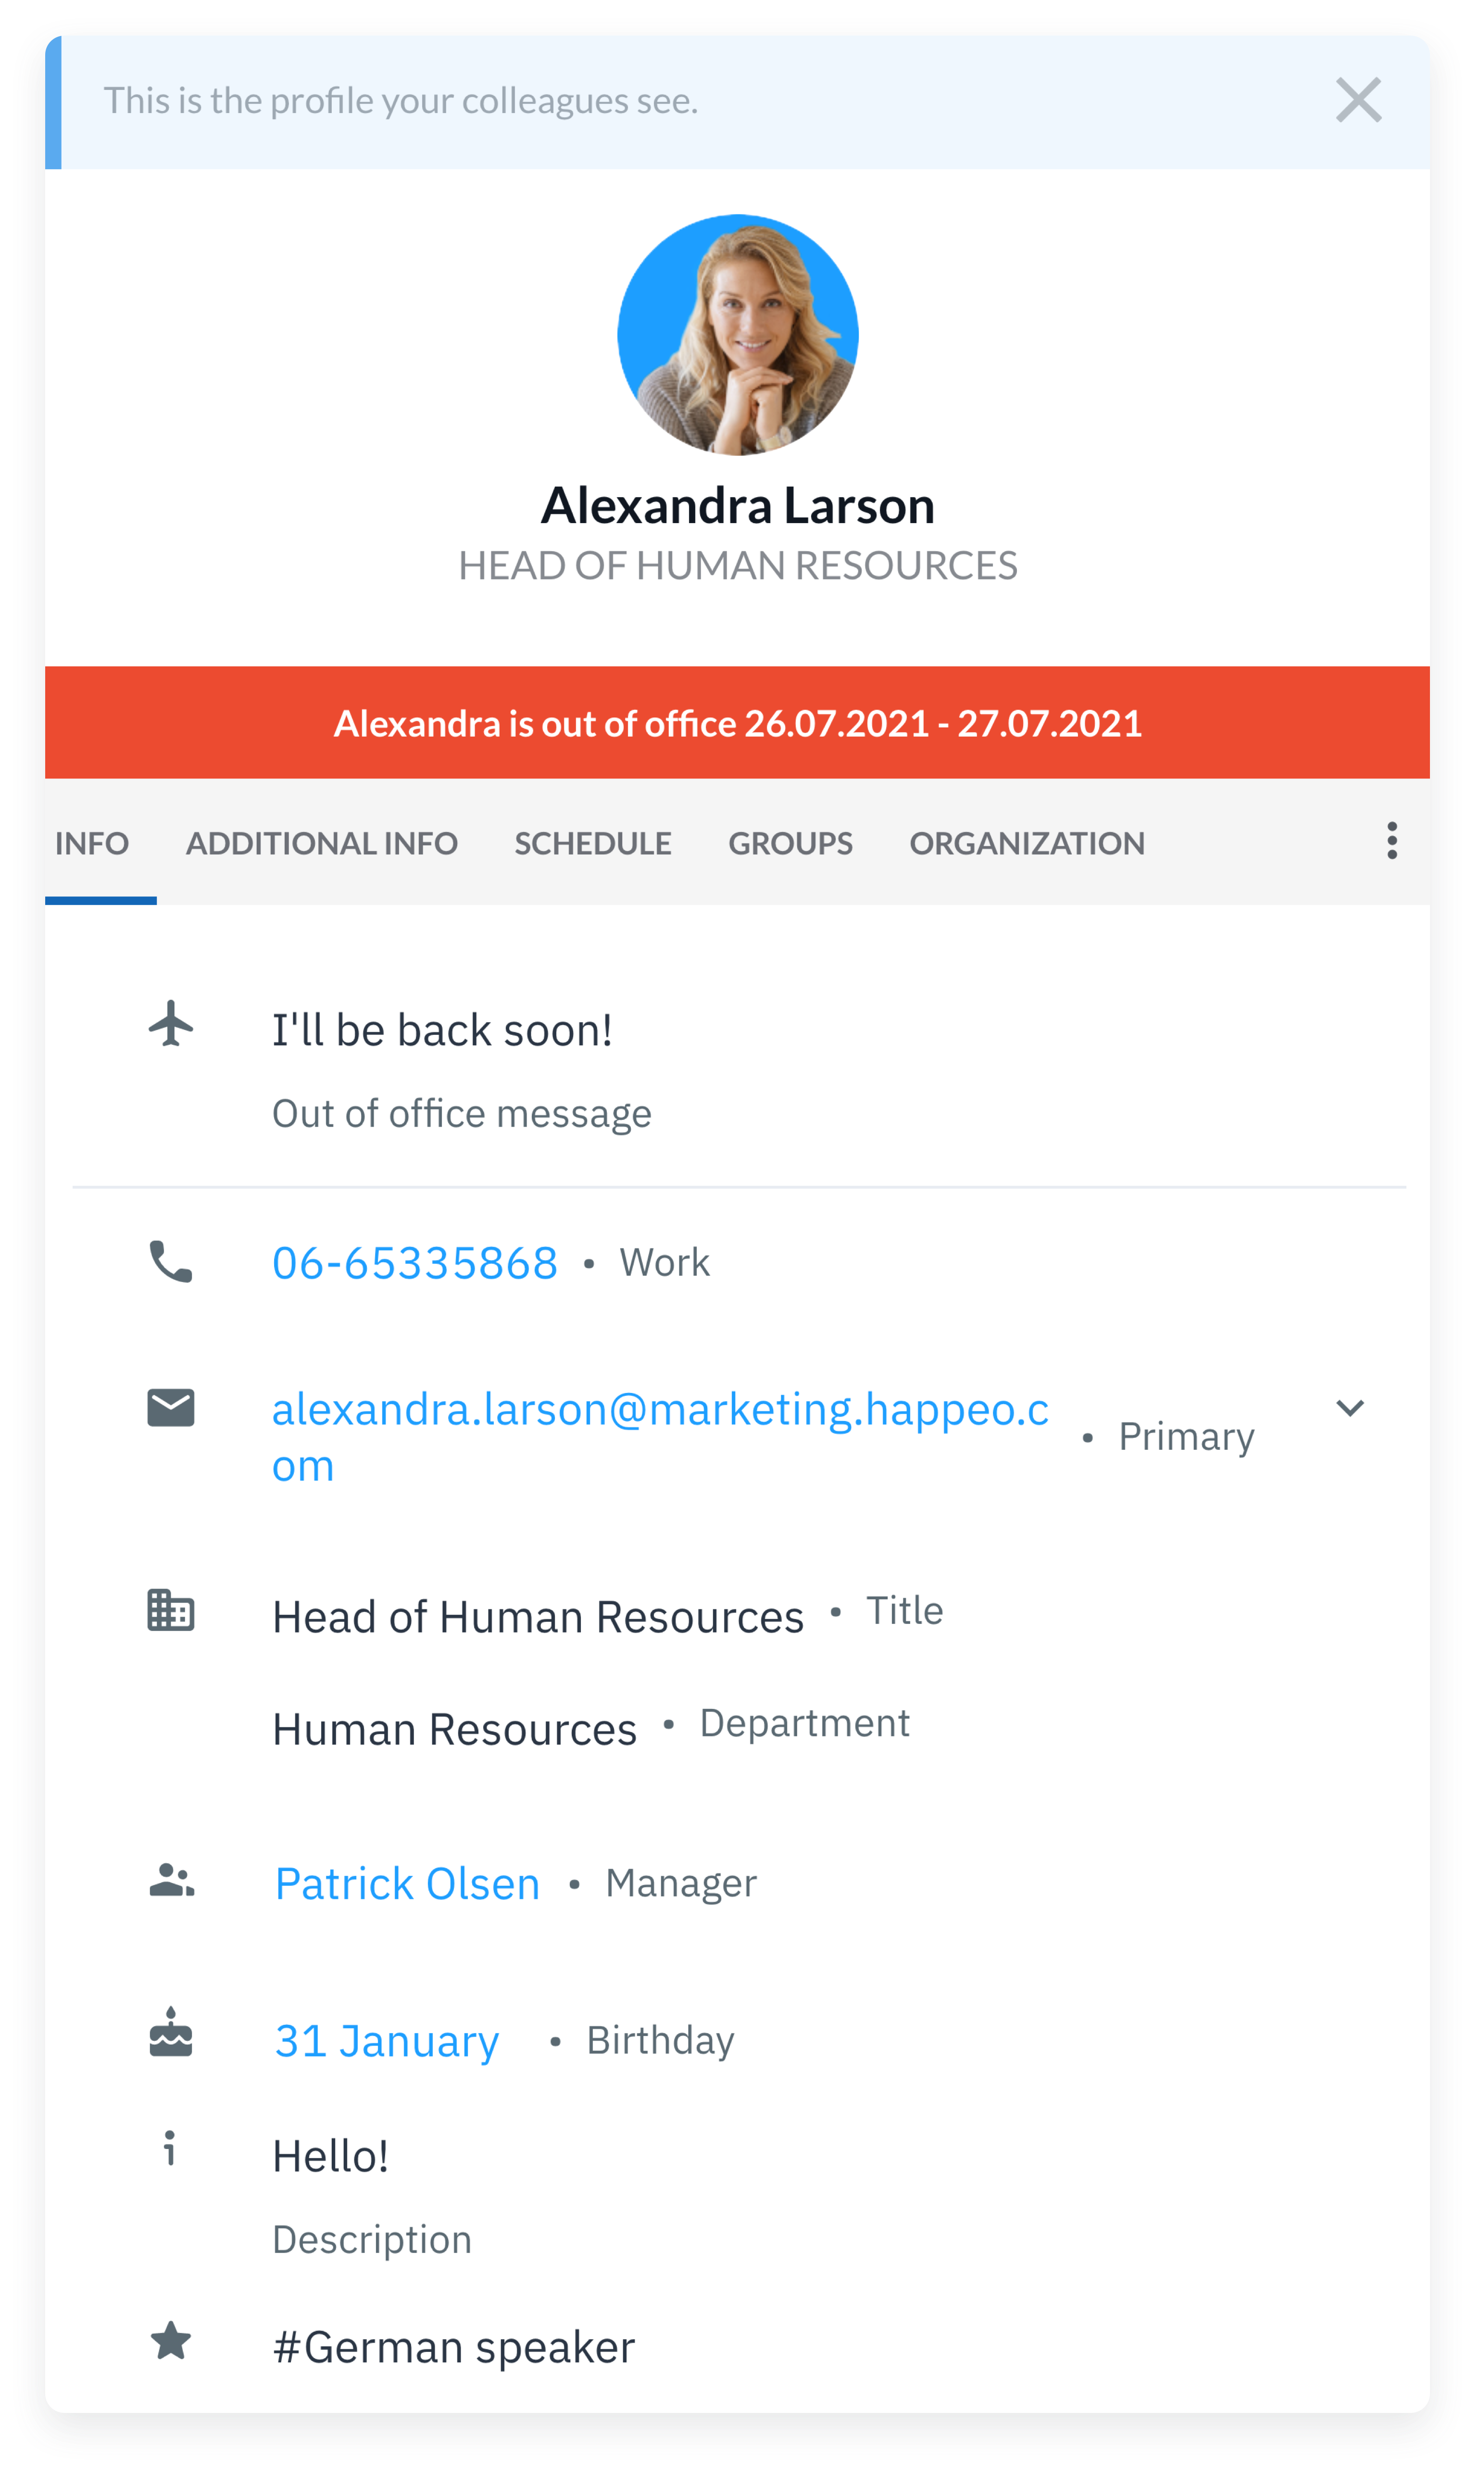Screen dimensions: 1479x2486
Task: Click the 31 January birthday link
Action: pos(387,2041)
